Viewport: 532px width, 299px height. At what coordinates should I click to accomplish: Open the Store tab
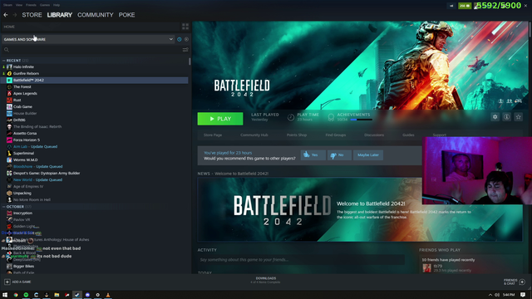32,15
